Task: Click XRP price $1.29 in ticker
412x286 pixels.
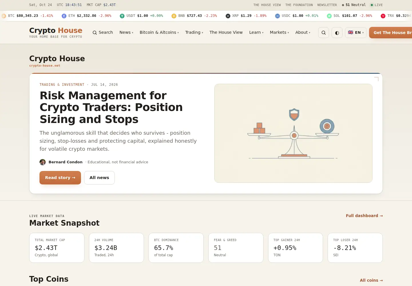Action: click(x=246, y=16)
